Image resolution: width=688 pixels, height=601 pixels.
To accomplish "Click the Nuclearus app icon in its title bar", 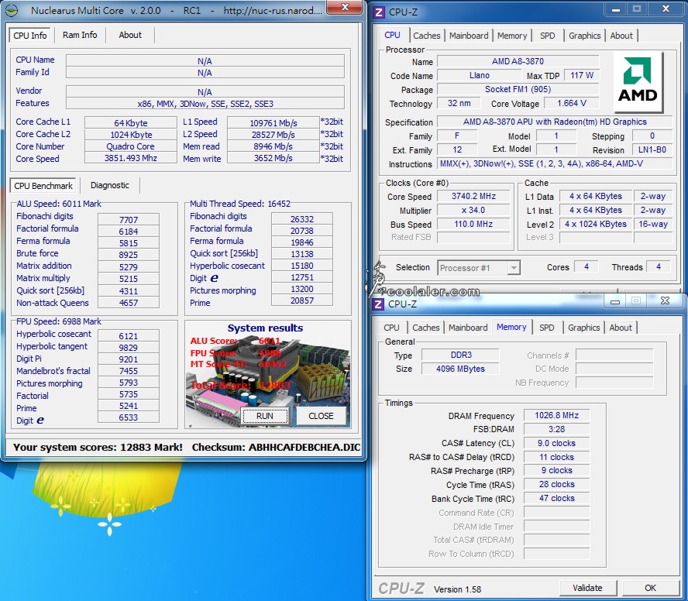I will (x=12, y=10).
